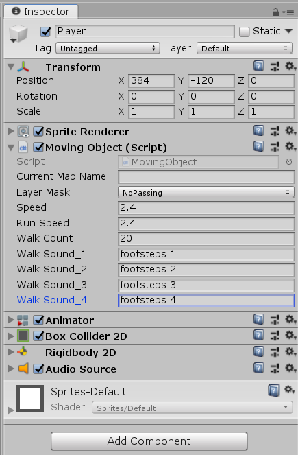Viewport: 298px width, 455px height.
Task: Open Transform preset selector icon
Action: coord(275,67)
